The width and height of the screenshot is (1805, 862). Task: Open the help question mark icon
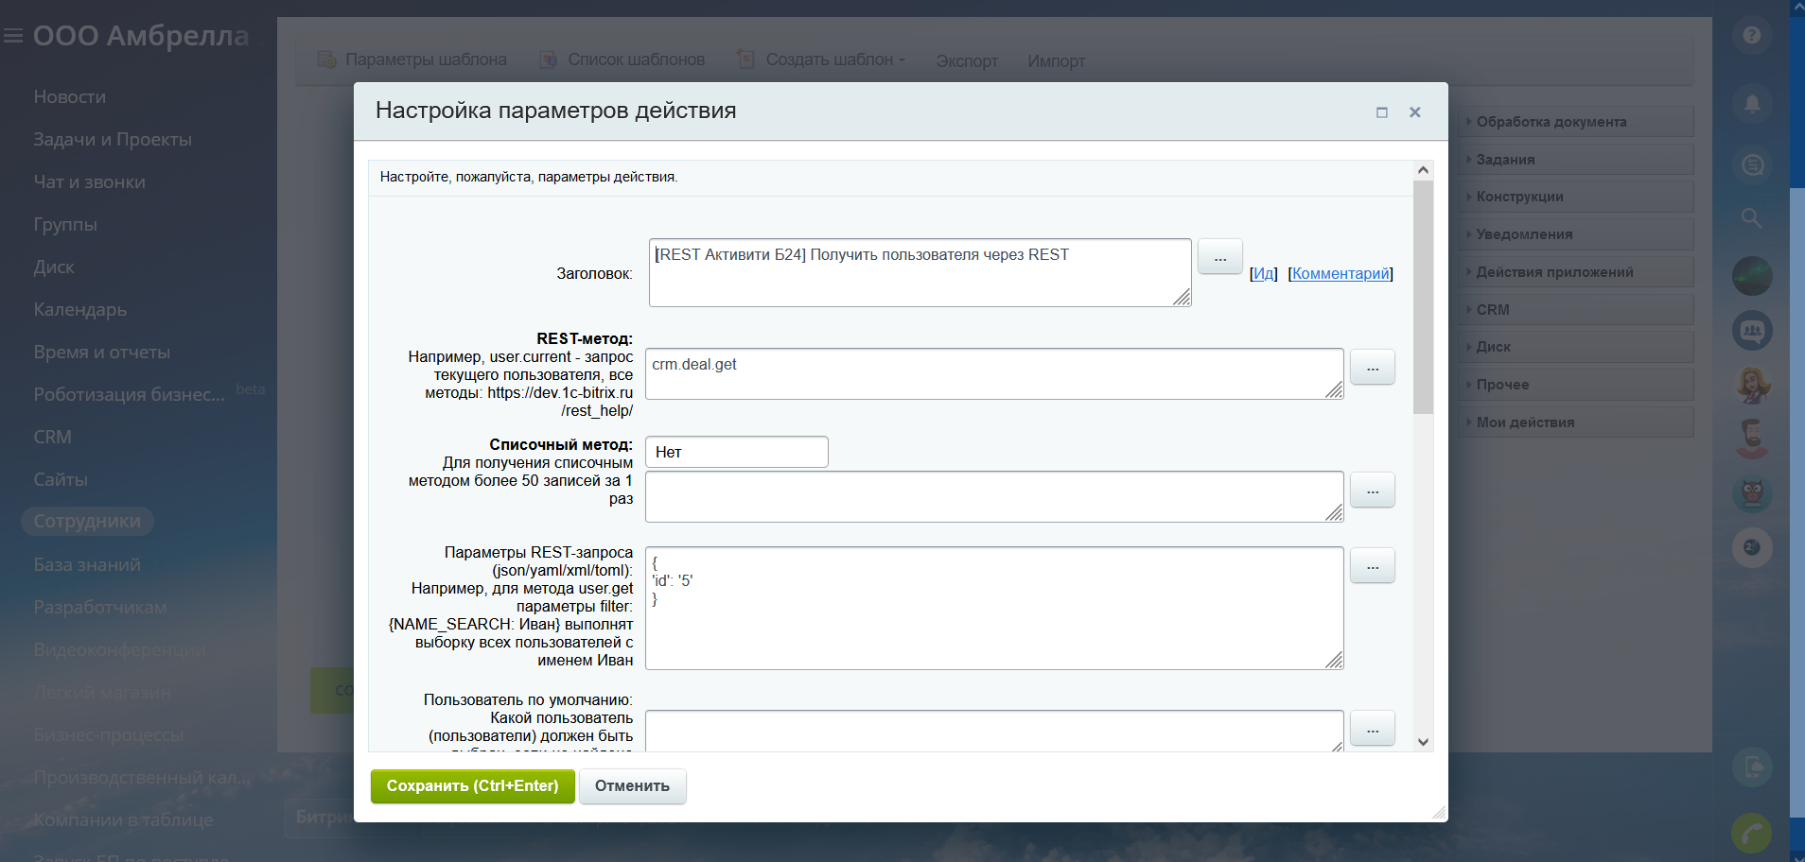1752,35
